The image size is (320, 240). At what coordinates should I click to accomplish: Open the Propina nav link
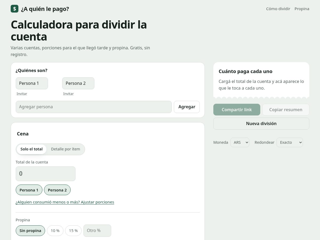302,9
